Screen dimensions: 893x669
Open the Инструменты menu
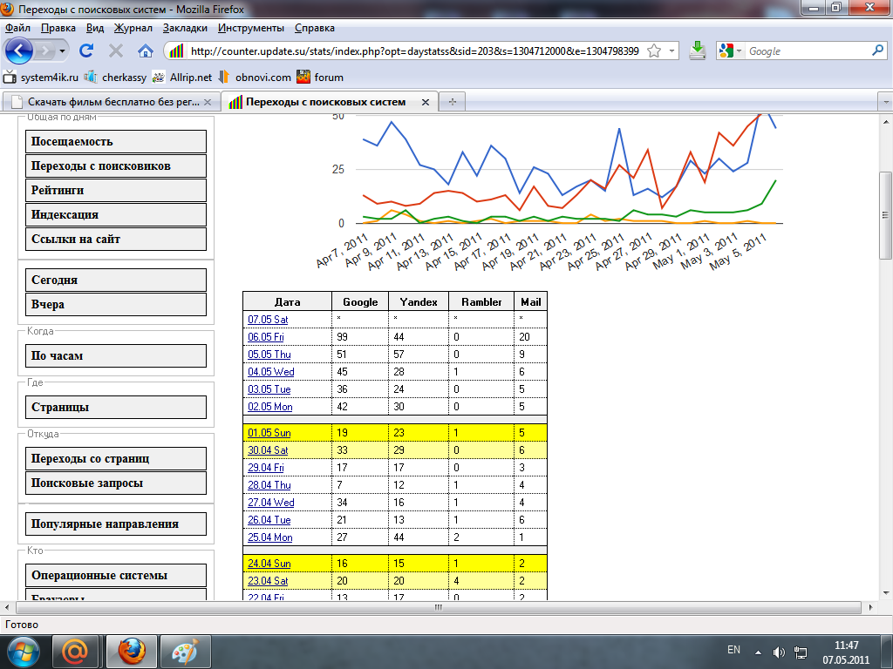click(x=250, y=28)
